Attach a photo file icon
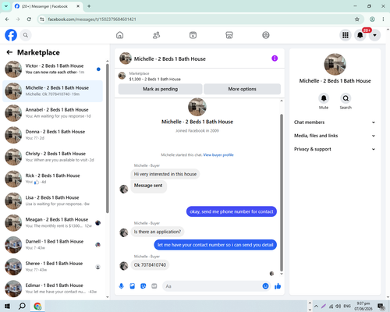 click(x=133, y=286)
